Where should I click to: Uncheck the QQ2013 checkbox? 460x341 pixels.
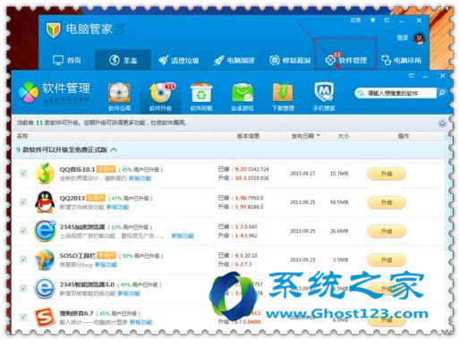pyautogui.click(x=23, y=202)
